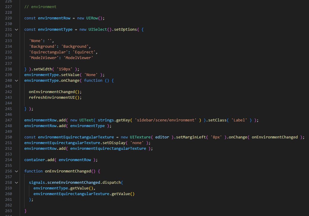Click the 'sidebar/scene/environment' string
The image size is (309, 216).
point(165,120)
